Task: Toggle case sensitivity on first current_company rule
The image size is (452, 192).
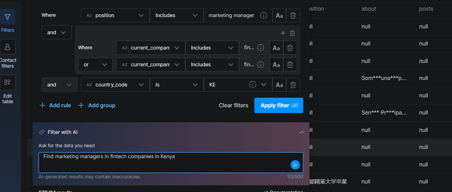Action: [276, 48]
